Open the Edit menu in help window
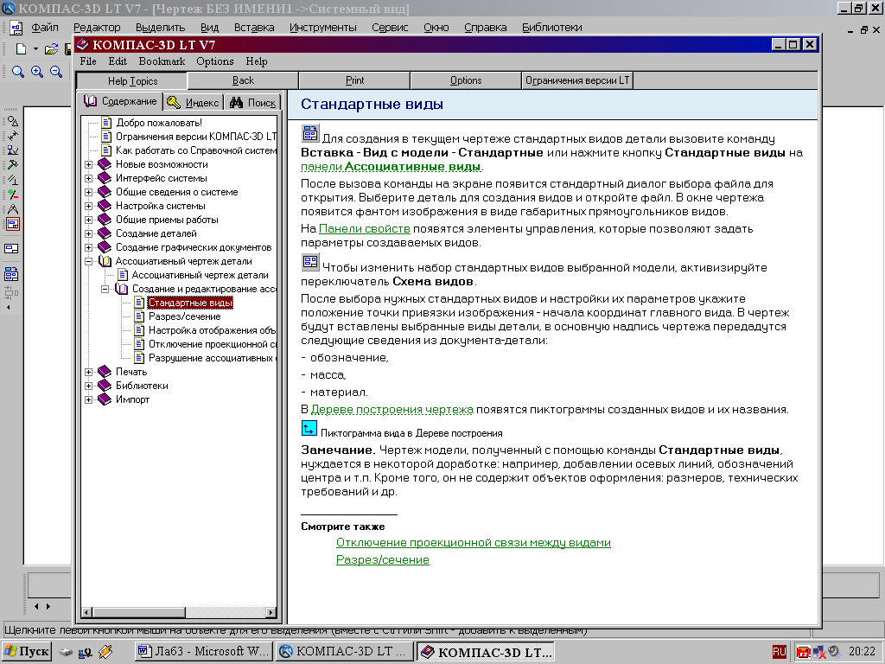885x664 pixels. 118,61
